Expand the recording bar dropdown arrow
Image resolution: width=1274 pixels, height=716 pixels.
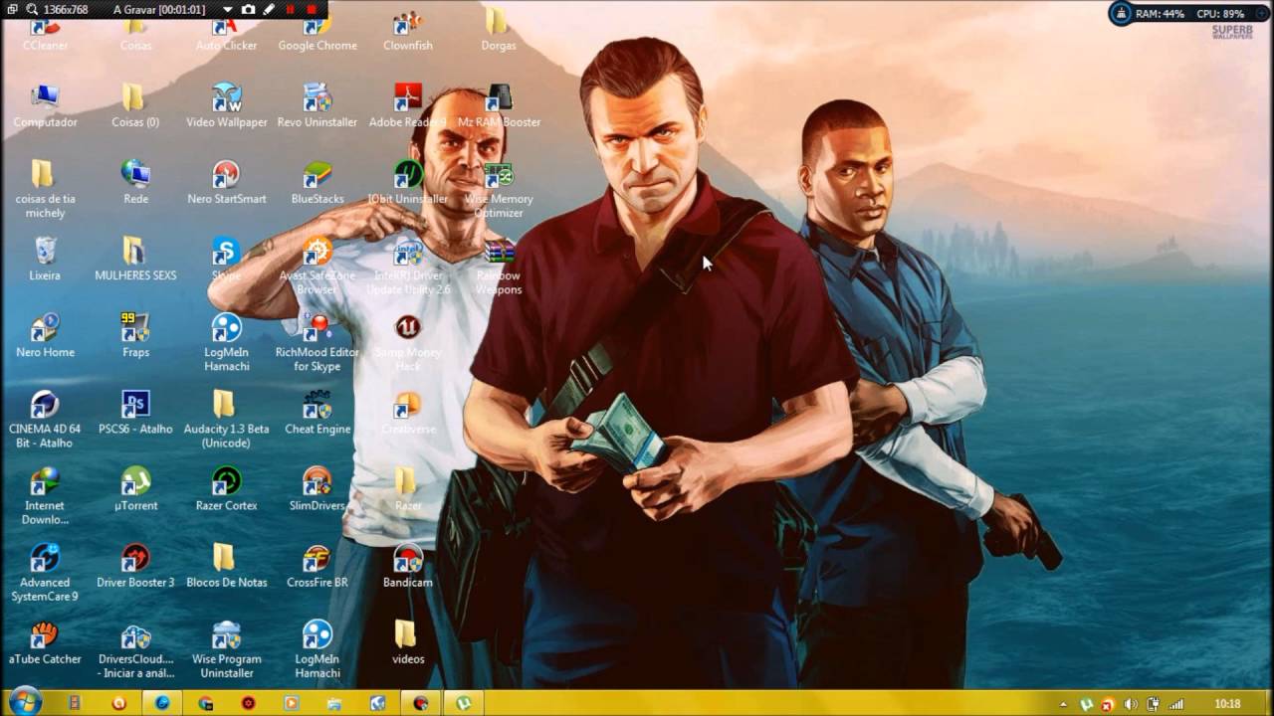[x=227, y=9]
